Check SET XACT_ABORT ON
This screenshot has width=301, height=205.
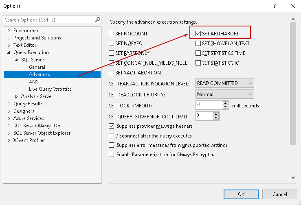click(x=112, y=73)
